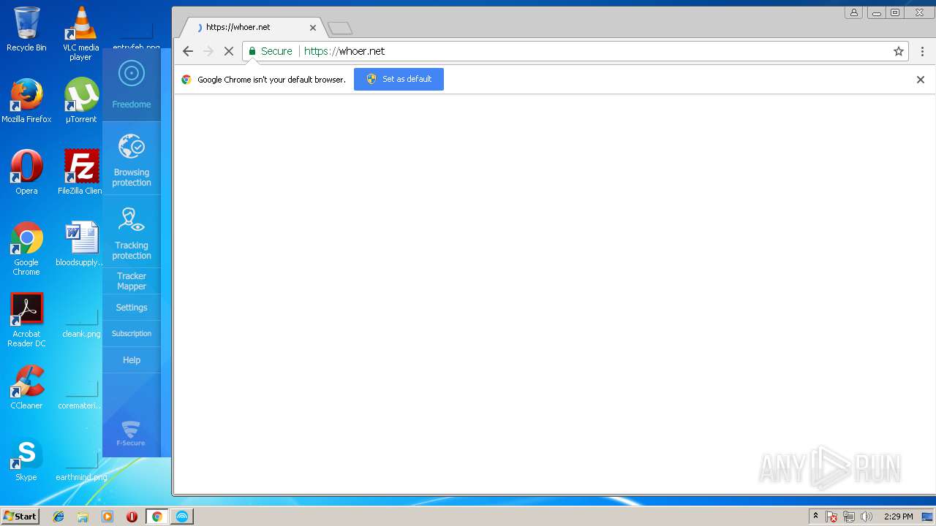Open Subscription in F-Secure sidebar
The image size is (936, 526).
click(x=132, y=334)
